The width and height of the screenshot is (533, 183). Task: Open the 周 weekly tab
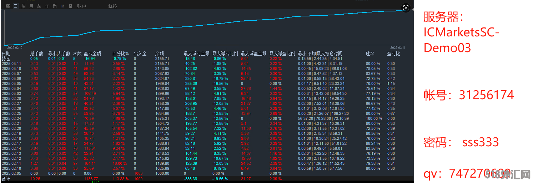[23, 6]
